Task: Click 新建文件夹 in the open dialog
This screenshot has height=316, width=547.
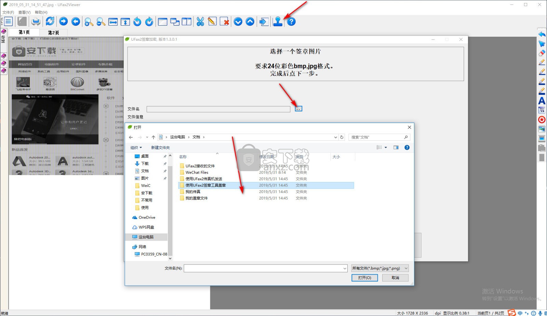Action: (160, 148)
